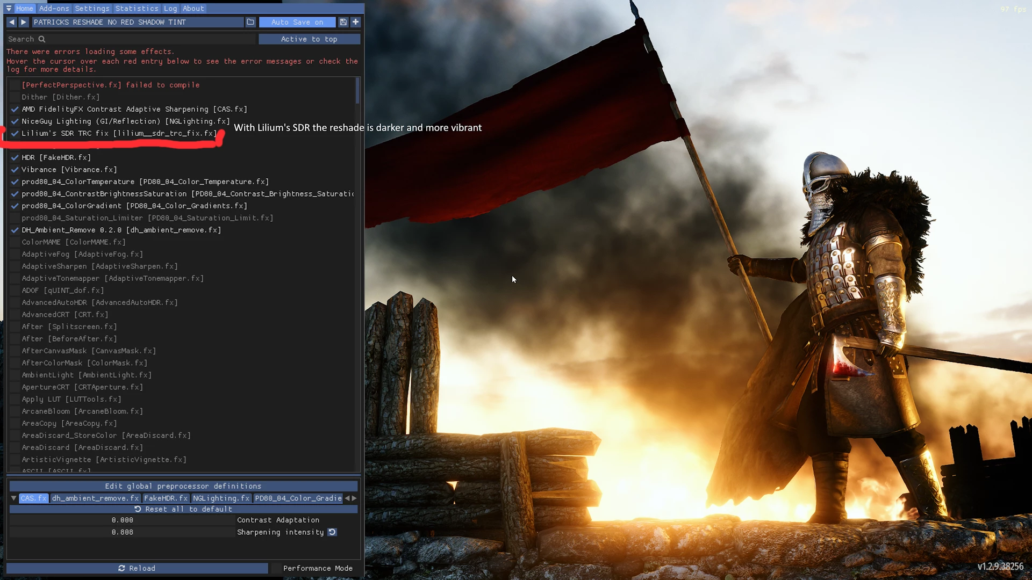This screenshot has height=580, width=1032.
Task: Click the Sharpening intensity slider
Action: (122, 532)
